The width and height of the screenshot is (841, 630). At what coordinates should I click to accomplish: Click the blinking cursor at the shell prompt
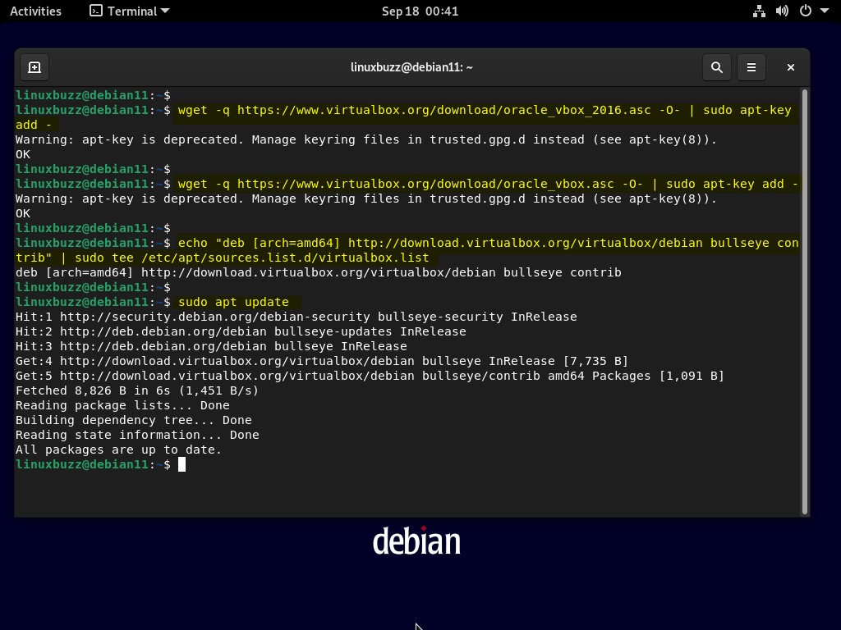click(182, 464)
